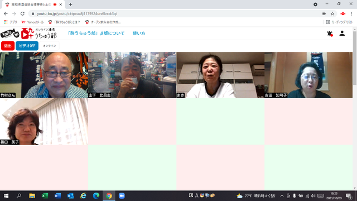Click the IME input mode A indicator
357x201 pixels.
[196, 195]
